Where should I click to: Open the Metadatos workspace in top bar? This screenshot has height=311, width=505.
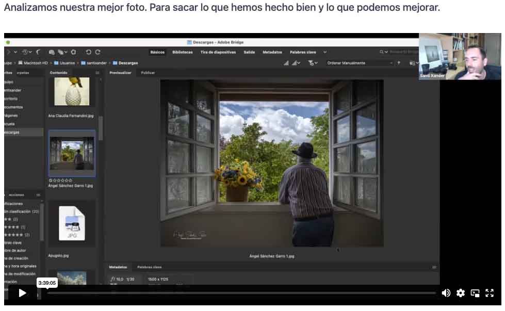click(272, 52)
